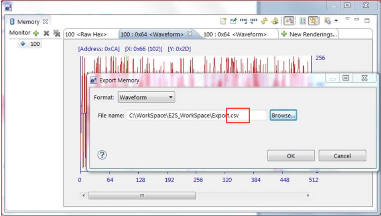Click the Import memory 1010 icon
Image resolution: width=381 pixels, height=216 pixels.
(243, 21)
